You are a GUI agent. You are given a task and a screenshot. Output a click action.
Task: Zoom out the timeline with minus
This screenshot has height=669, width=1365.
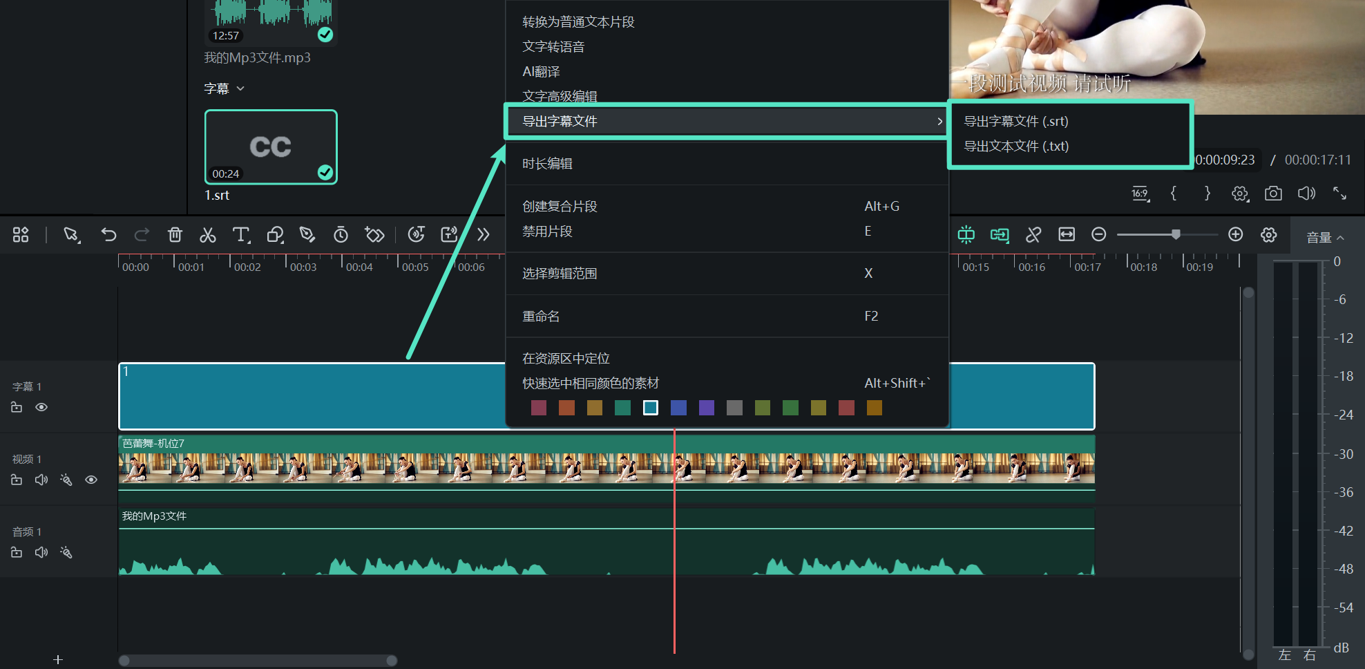pos(1098,235)
